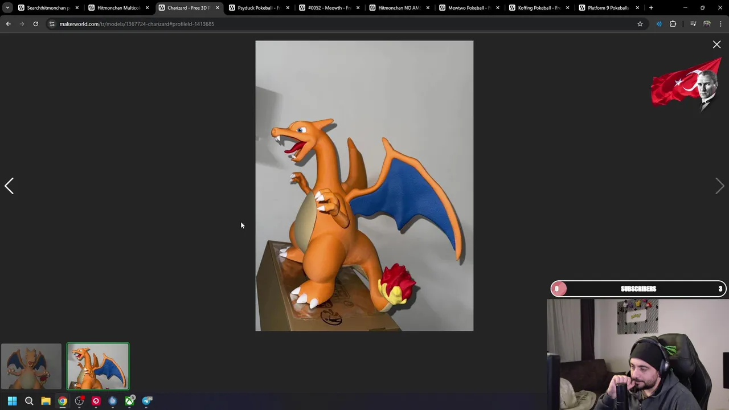Switch to Platform 9 Pokeballs tab
Viewport: 729px width, 410px height.
coord(609,8)
